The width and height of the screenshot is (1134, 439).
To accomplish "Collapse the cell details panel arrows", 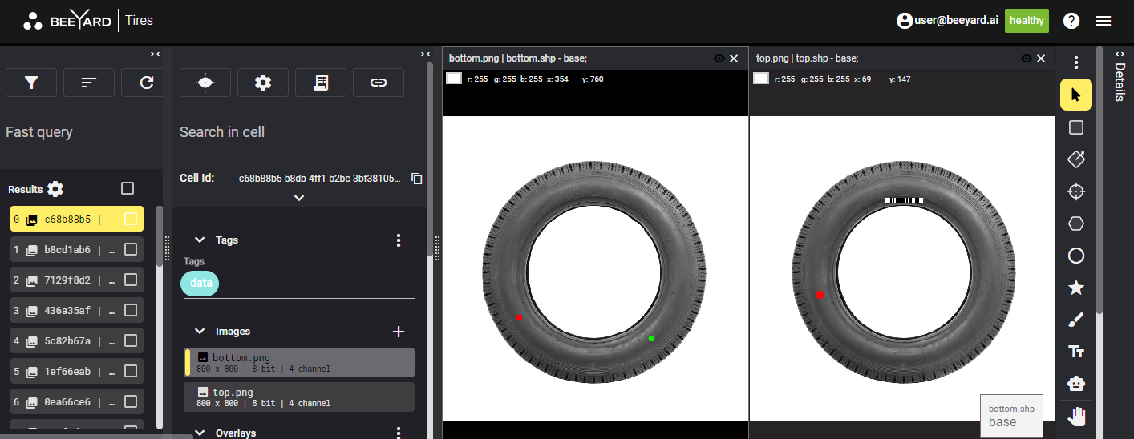I will (x=425, y=54).
